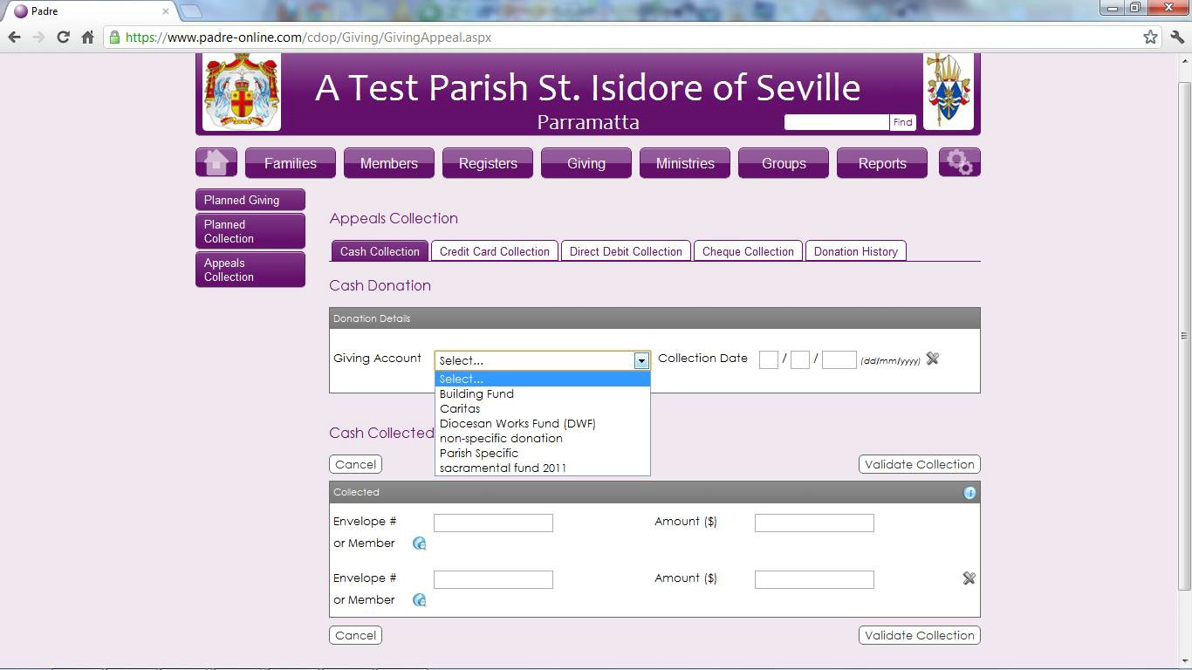Click the lower Validate Collection button
This screenshot has width=1192, height=670.
pyautogui.click(x=920, y=635)
